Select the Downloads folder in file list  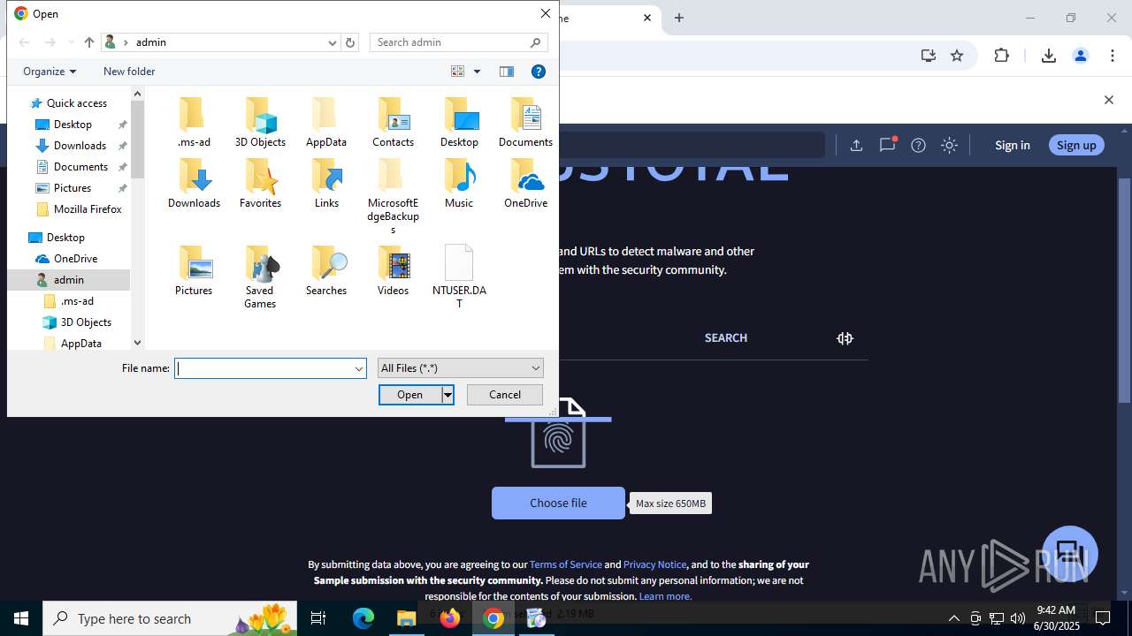pyautogui.click(x=194, y=184)
